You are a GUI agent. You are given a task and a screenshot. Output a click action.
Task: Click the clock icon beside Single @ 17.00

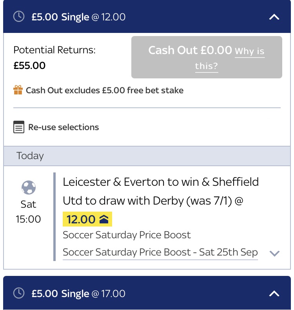(18, 293)
